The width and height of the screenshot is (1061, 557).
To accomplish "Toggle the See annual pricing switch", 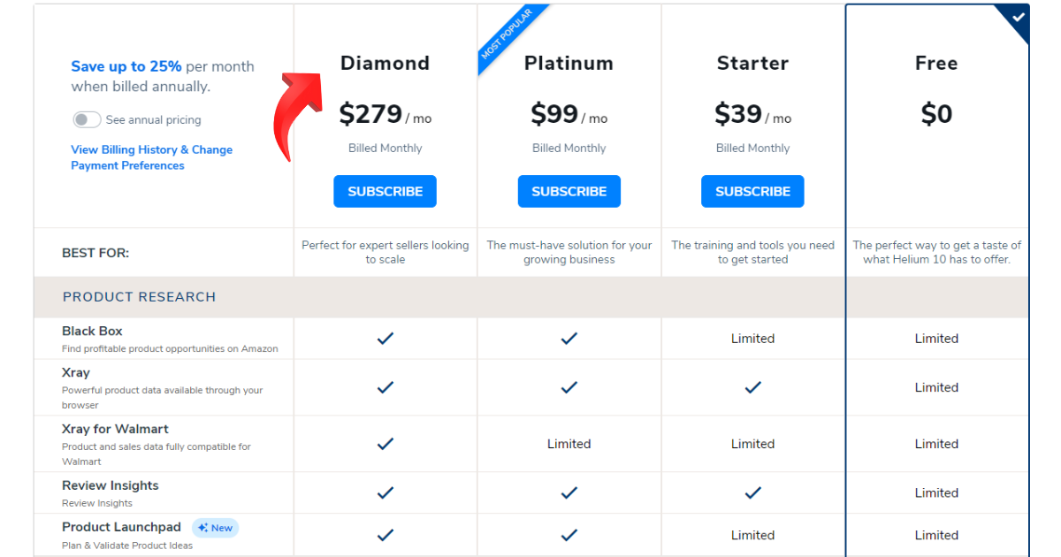I will tap(87, 119).
